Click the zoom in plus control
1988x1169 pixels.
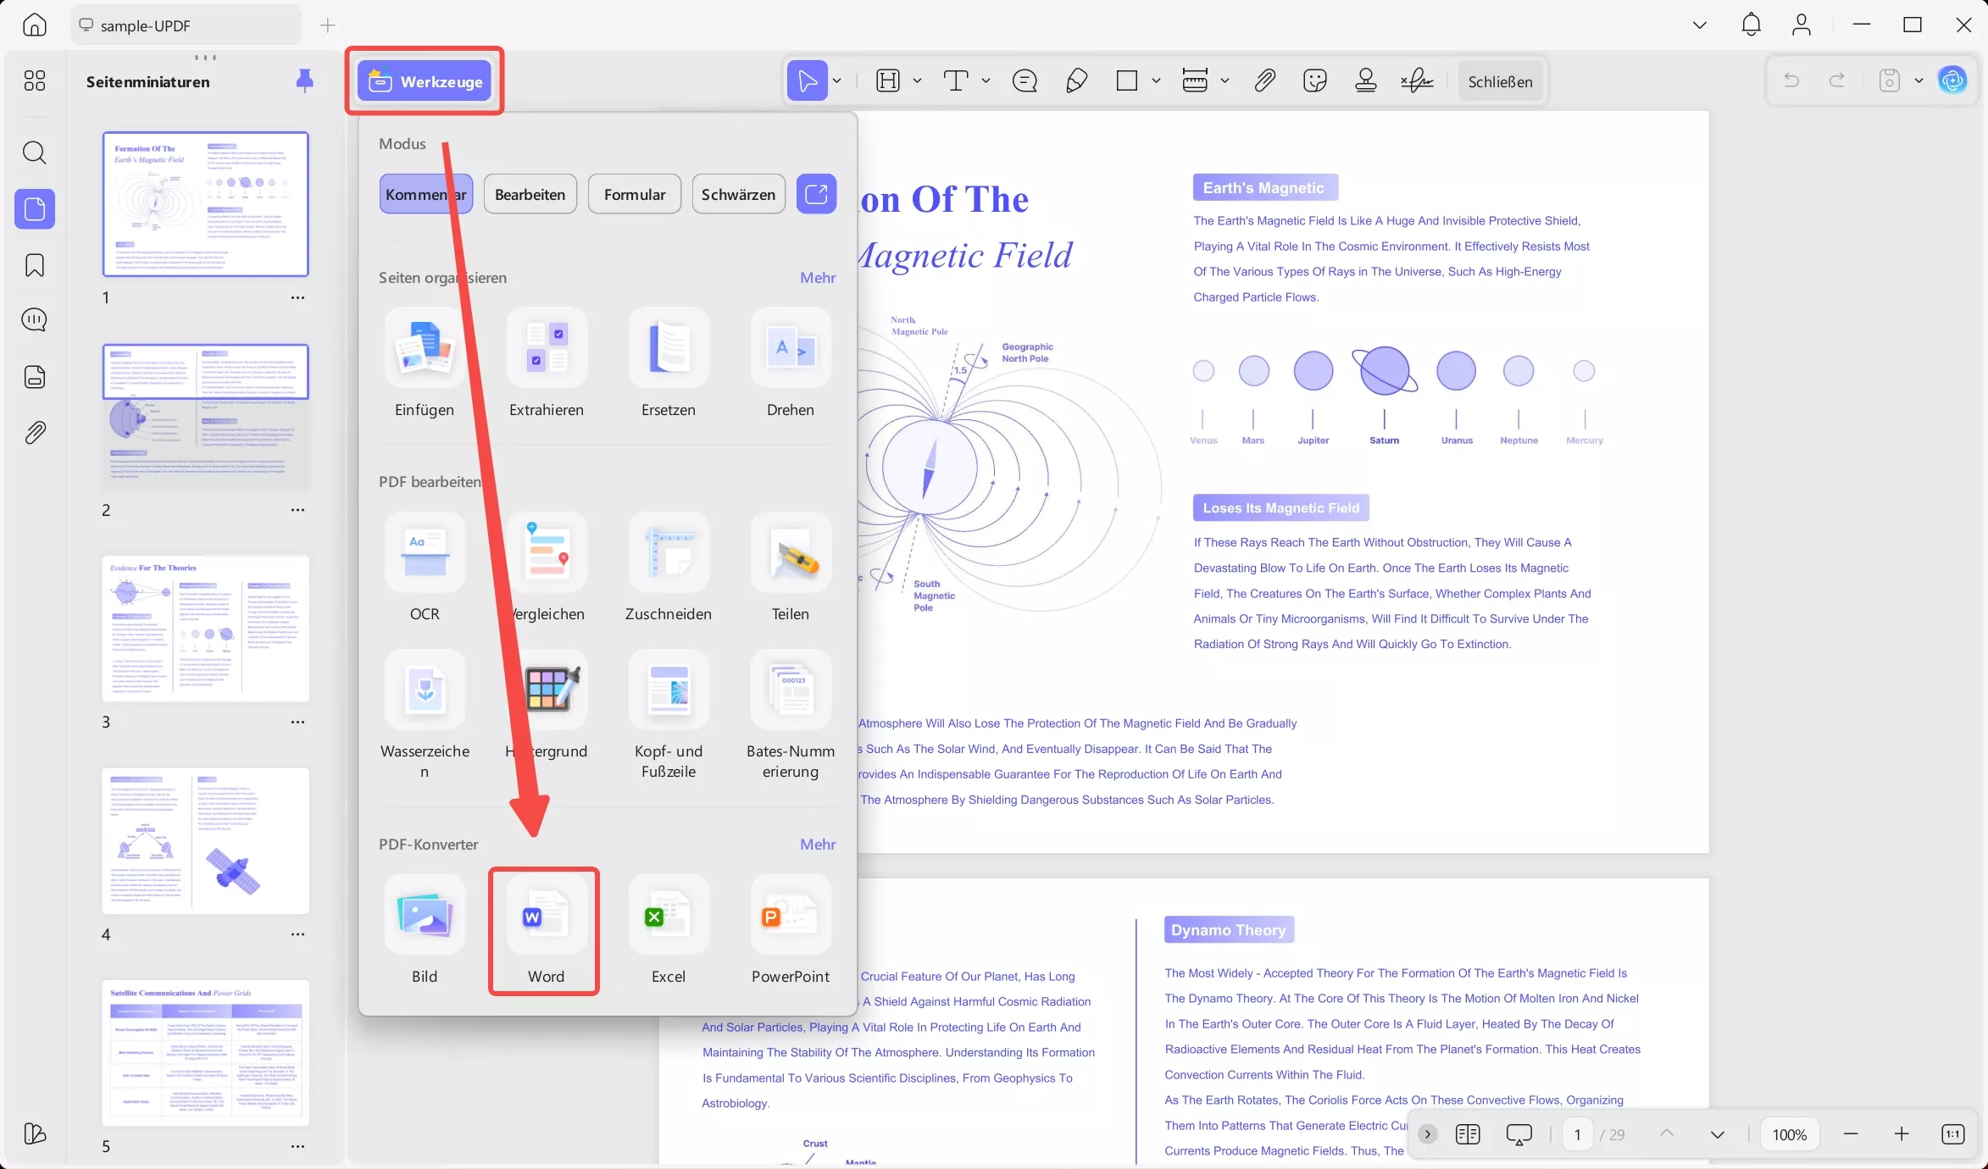click(x=1902, y=1134)
